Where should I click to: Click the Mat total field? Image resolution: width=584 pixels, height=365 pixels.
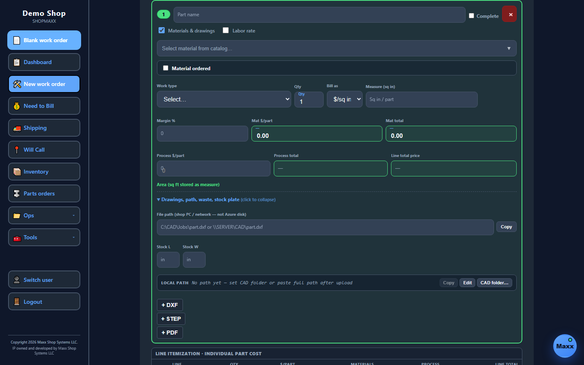[451, 133]
